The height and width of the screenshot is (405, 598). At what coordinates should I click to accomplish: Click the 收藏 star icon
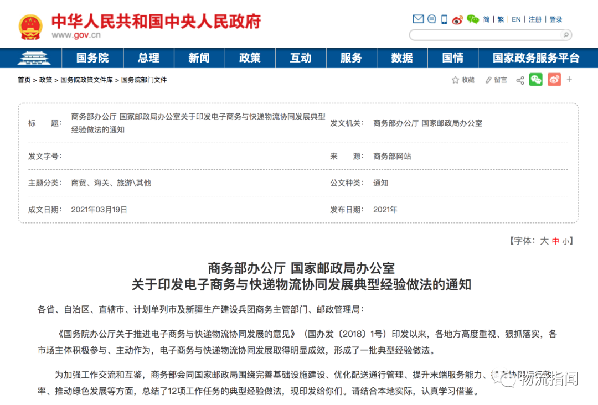tap(455, 80)
